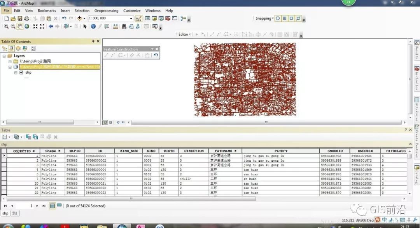This screenshot has width=420, height=228.
Task: Open the Editor Toolbar icon beside the scale box
Action: coord(139,19)
